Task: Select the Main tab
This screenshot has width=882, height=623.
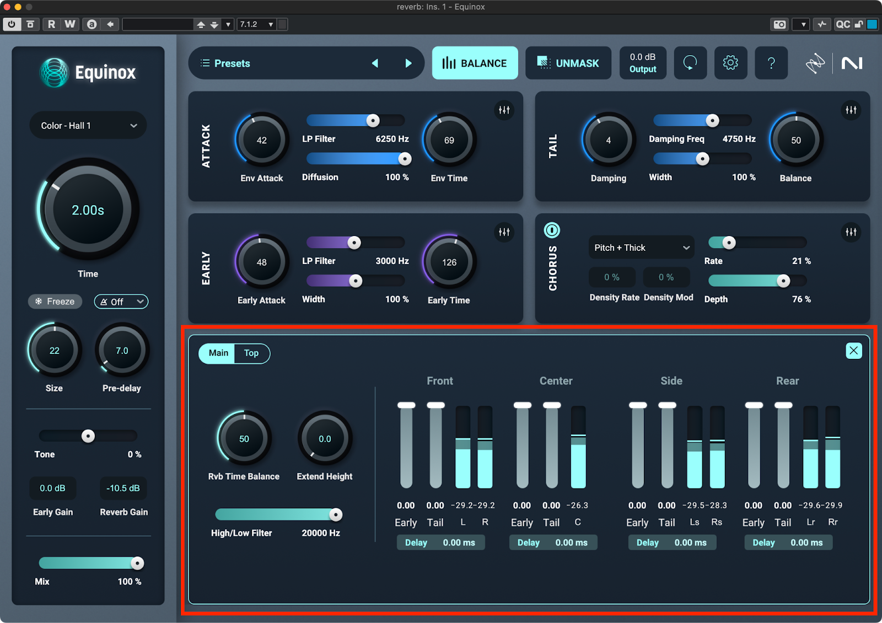Action: (218, 353)
